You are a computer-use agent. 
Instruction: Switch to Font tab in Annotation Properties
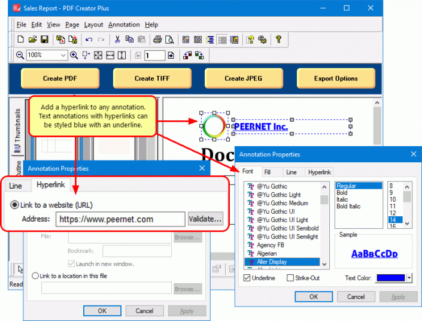[248, 171]
